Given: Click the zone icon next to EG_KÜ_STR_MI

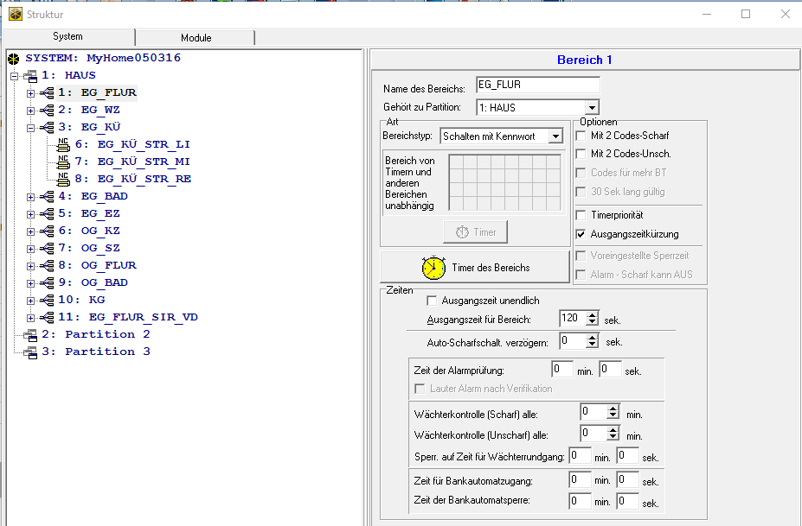Looking at the screenshot, I should [63, 162].
